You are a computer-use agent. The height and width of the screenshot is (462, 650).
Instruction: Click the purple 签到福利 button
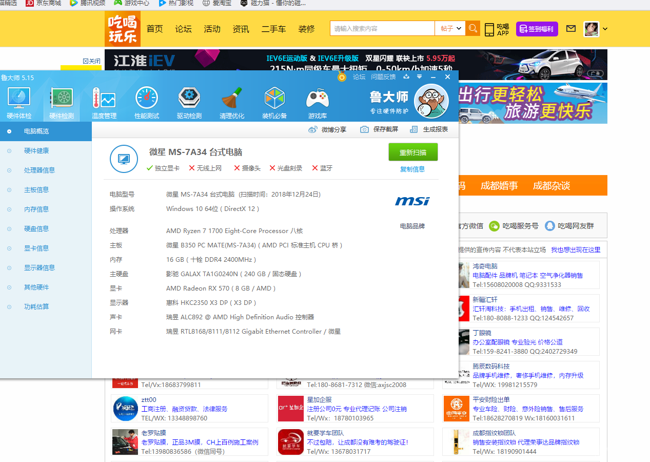pyautogui.click(x=537, y=29)
